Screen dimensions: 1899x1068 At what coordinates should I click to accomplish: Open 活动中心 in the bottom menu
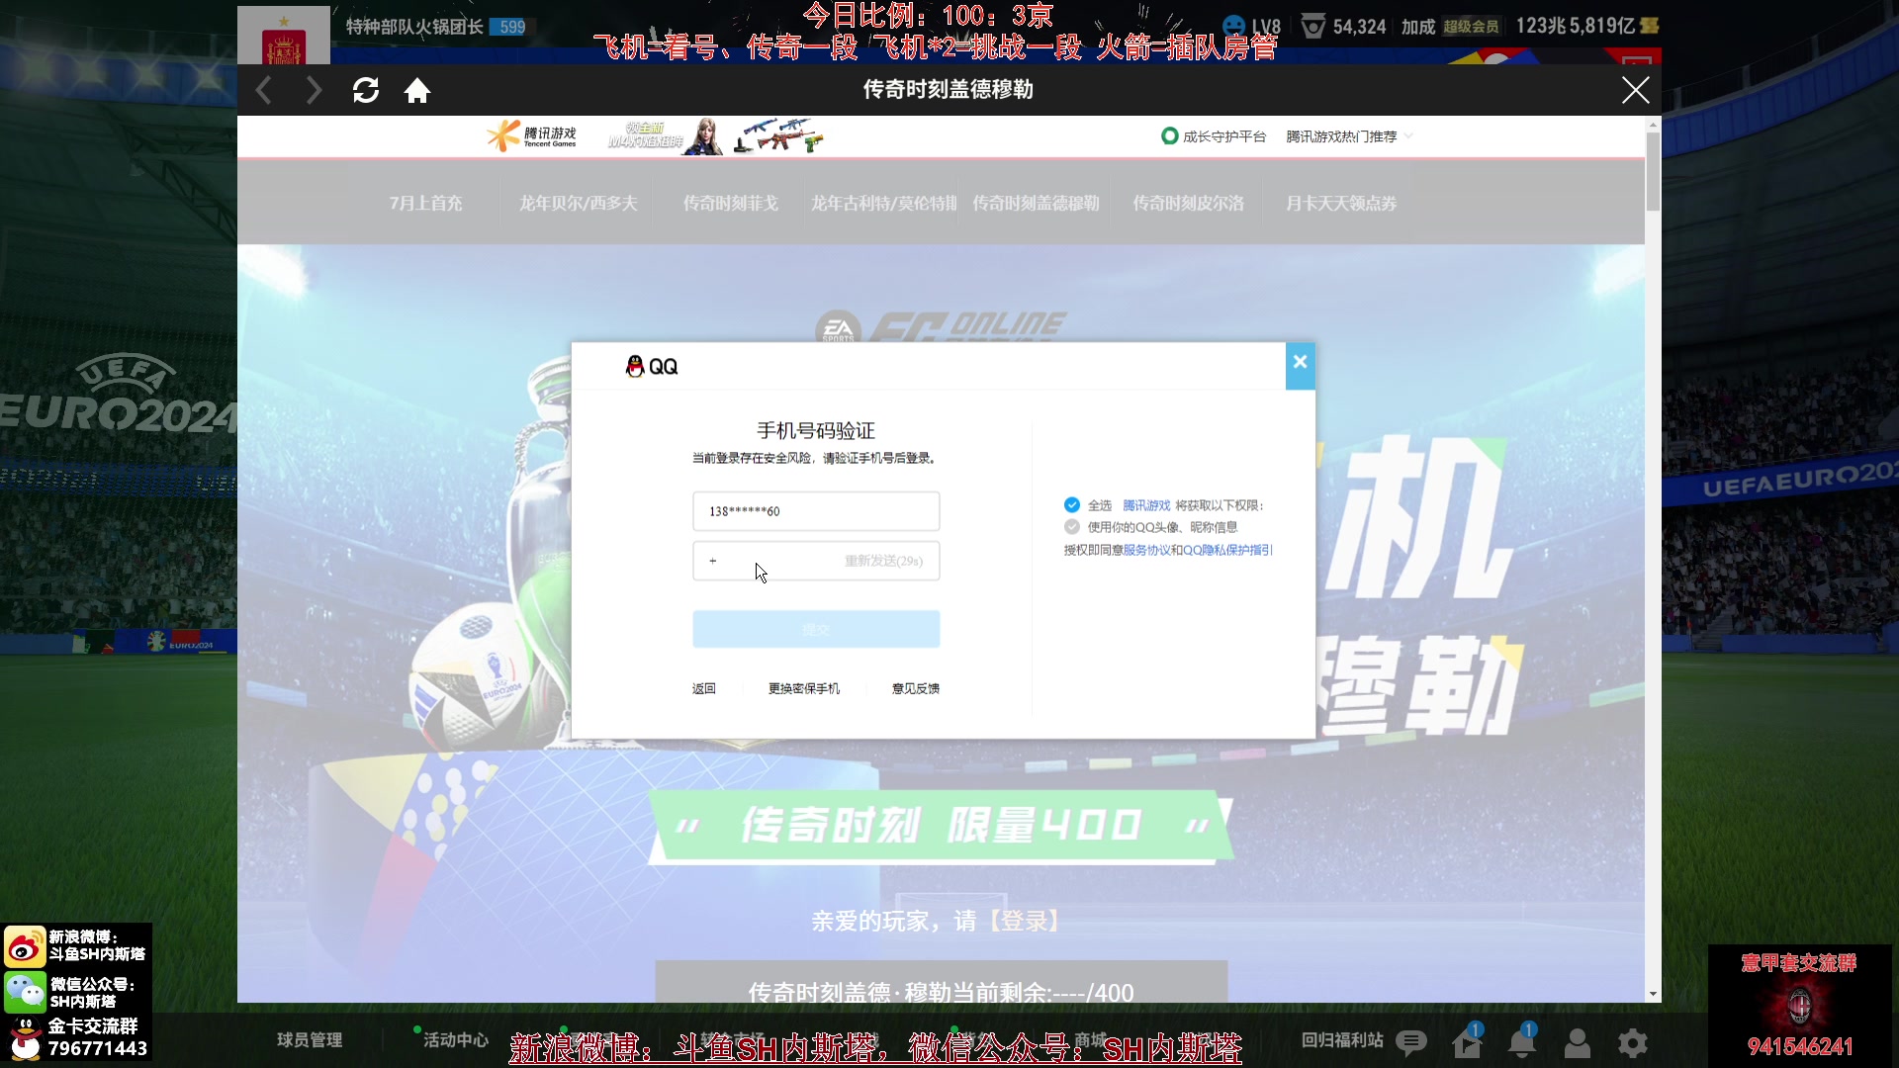pyautogui.click(x=456, y=1039)
